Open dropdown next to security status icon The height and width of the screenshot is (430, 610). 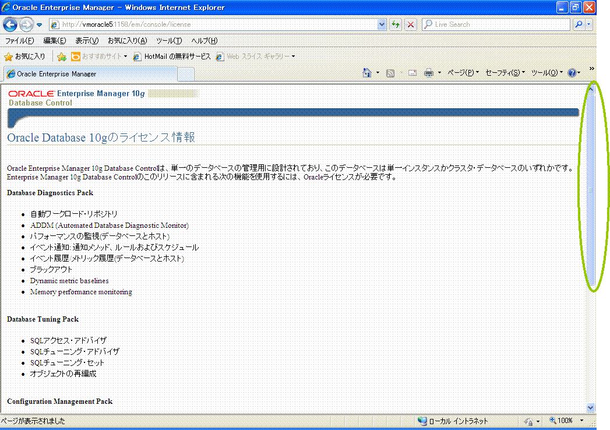pos(538,421)
